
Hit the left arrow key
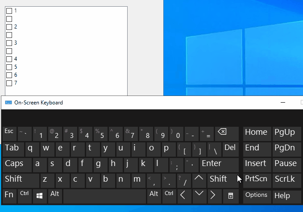184,196
